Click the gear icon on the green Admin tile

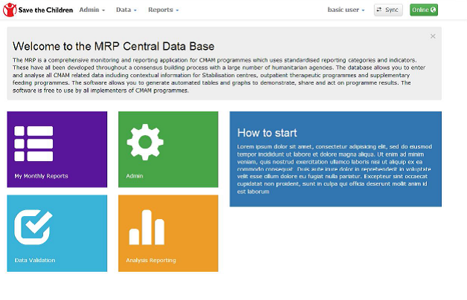[145, 142]
